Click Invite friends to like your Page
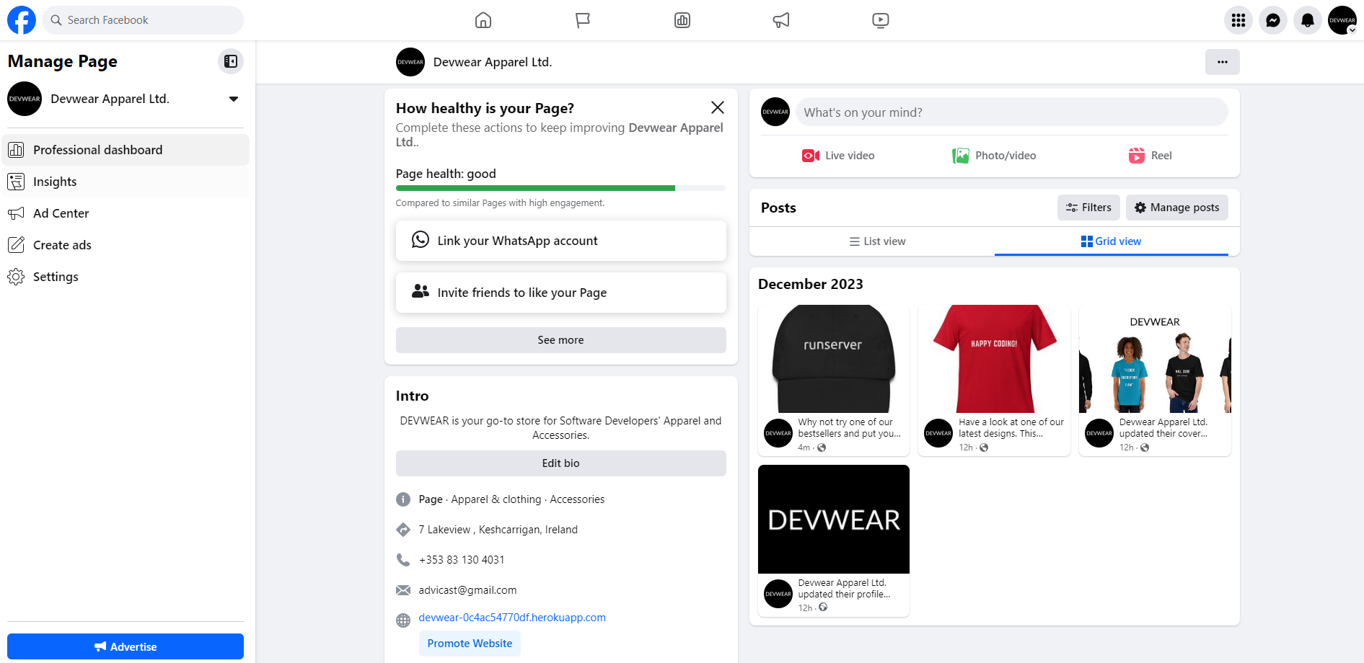This screenshot has width=1364, height=663. [x=560, y=293]
